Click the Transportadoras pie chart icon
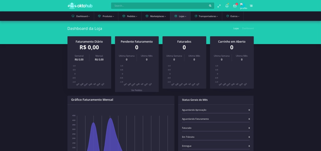The width and height of the screenshot is (321, 151). coord(196,16)
